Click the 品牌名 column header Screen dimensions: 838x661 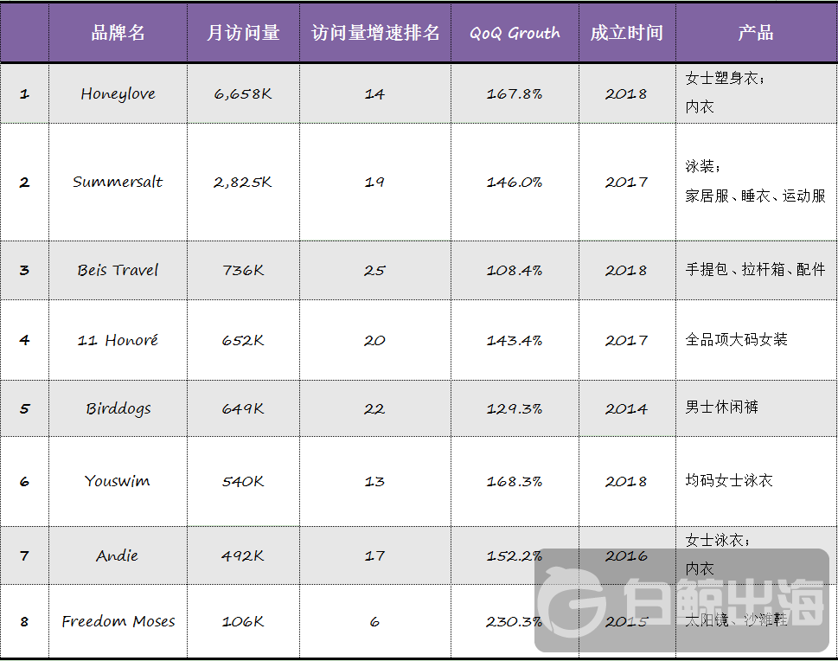click(x=118, y=33)
